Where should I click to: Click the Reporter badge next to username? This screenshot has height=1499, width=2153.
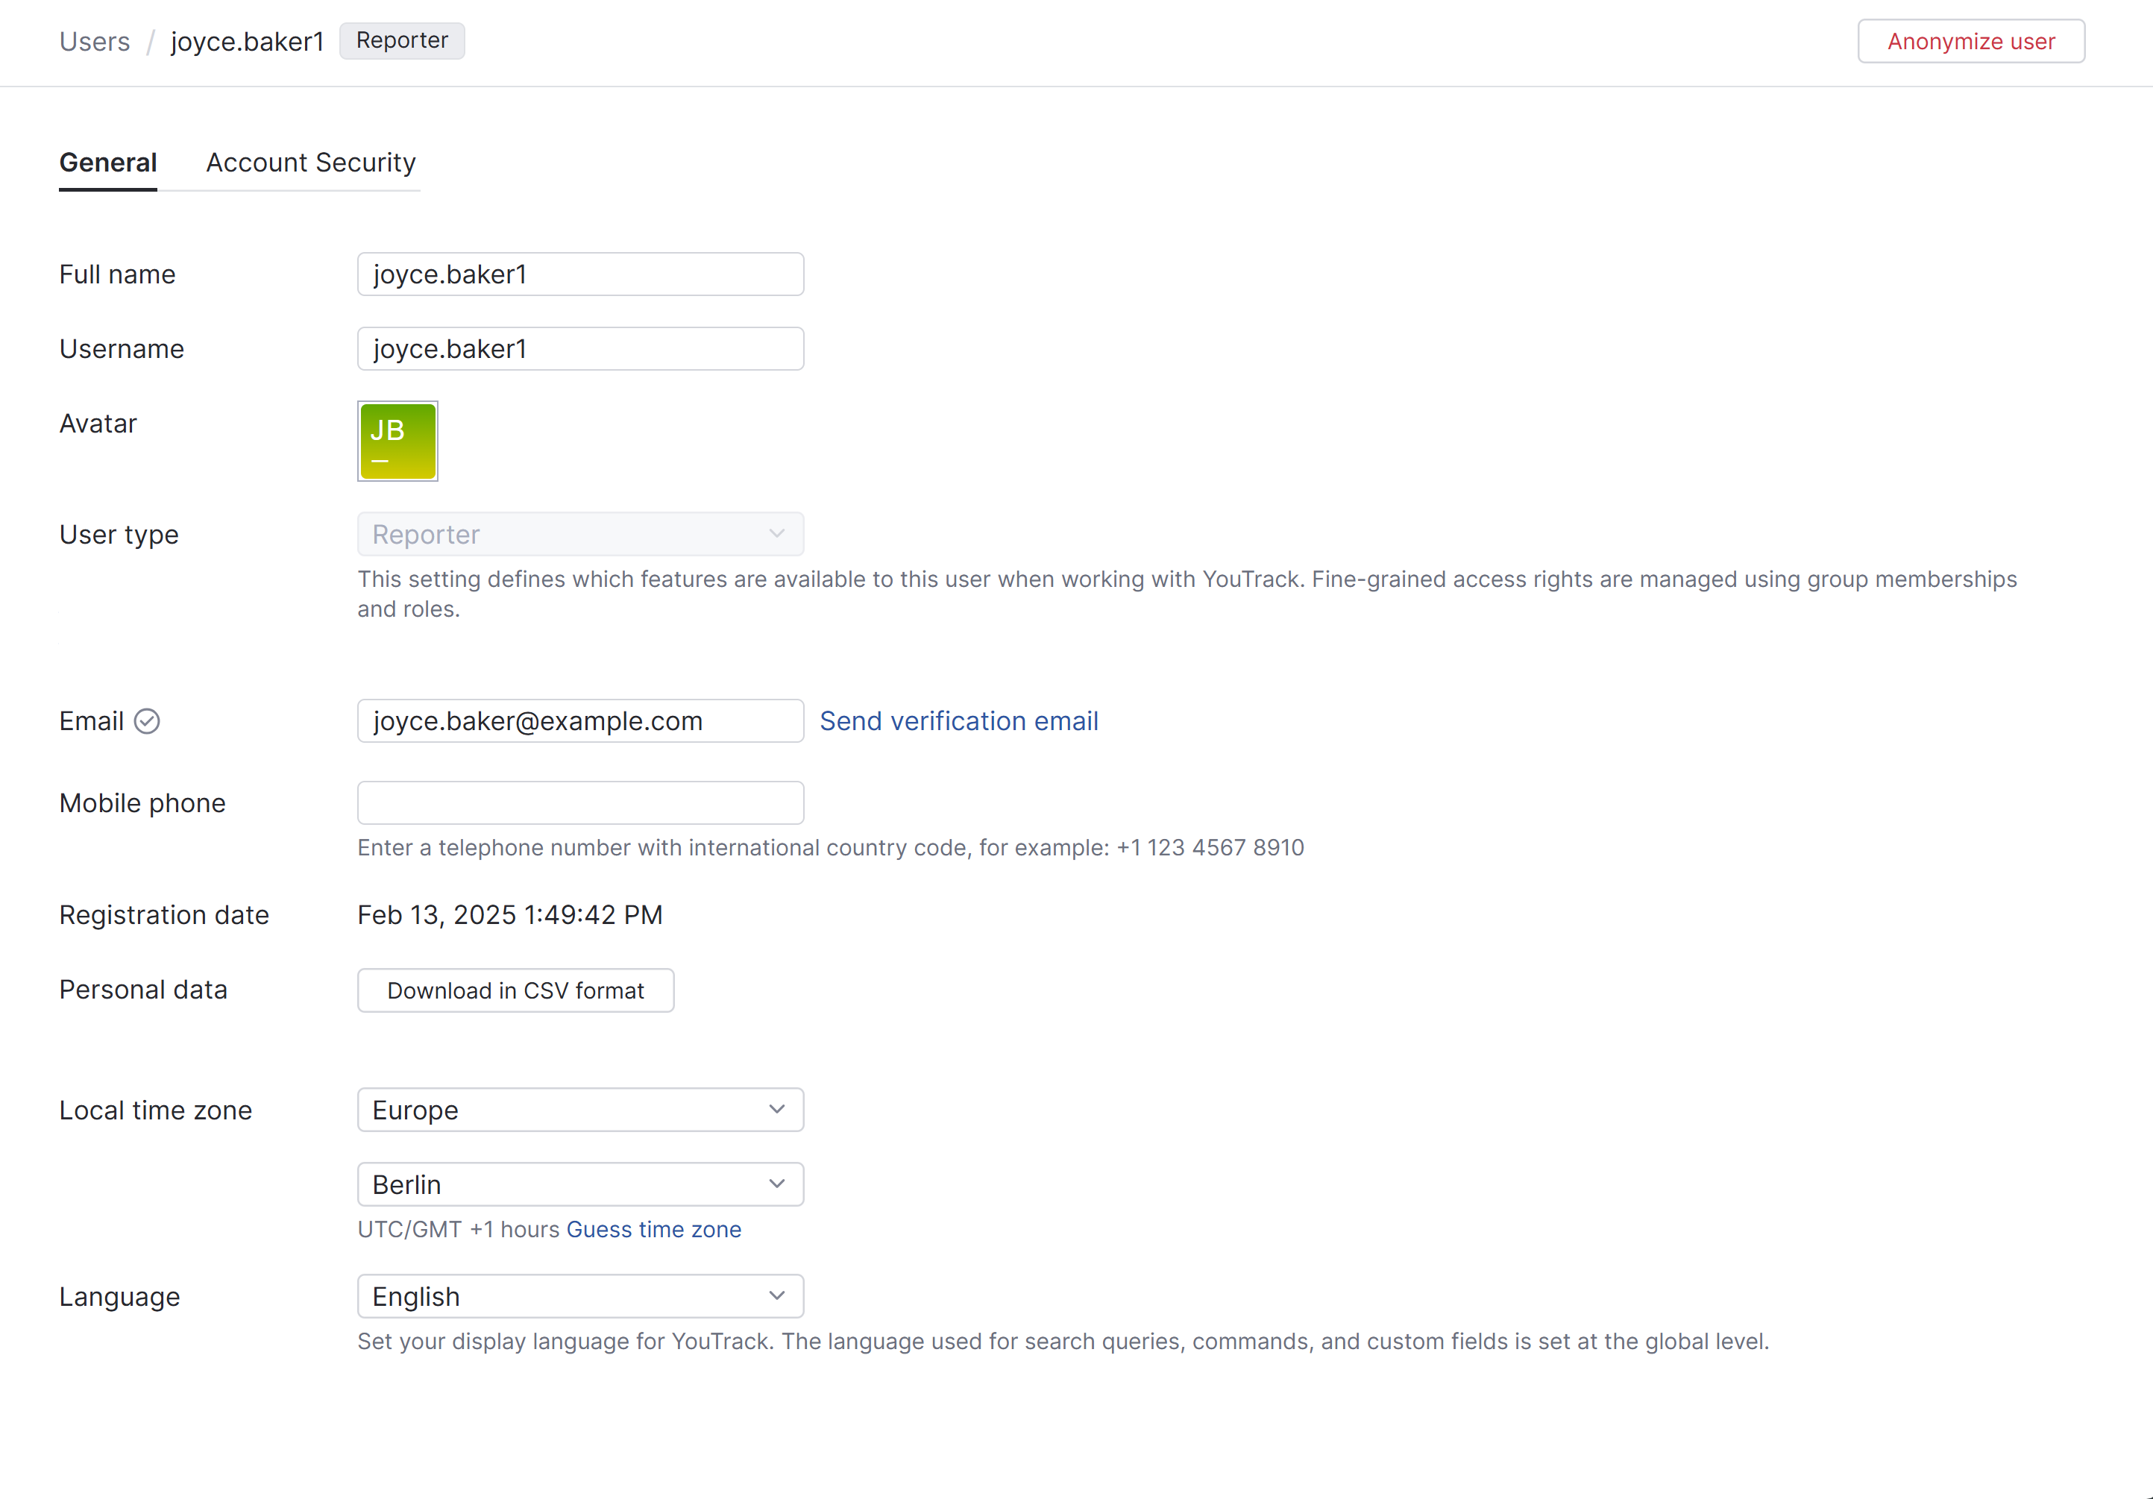401,40
